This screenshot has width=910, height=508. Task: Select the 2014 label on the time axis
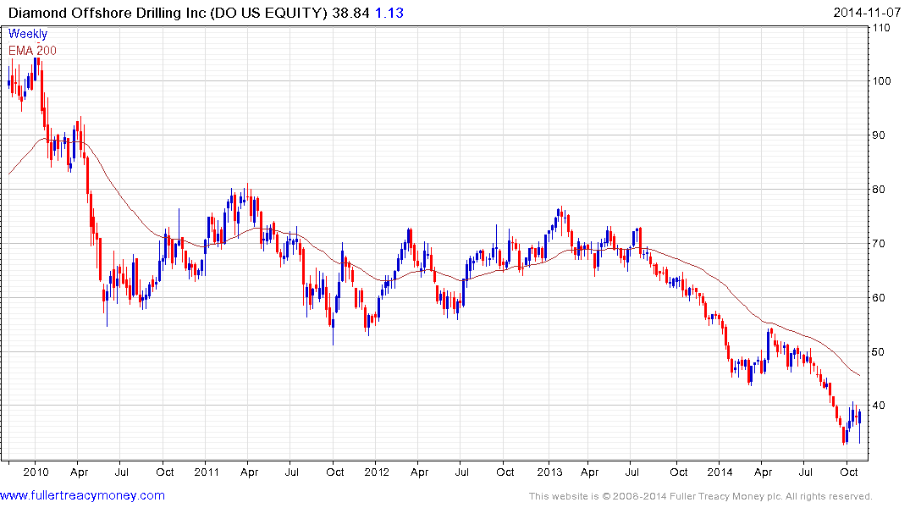coord(720,472)
